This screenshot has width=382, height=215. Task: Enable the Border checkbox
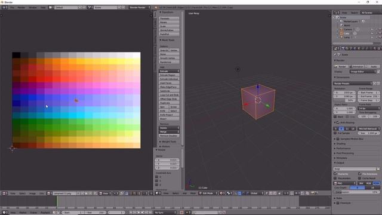(335, 117)
